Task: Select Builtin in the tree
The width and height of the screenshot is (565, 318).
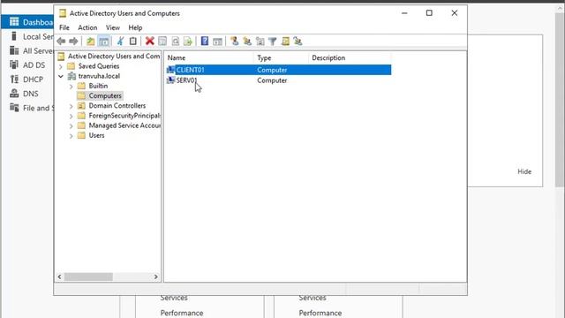Action: tap(98, 86)
